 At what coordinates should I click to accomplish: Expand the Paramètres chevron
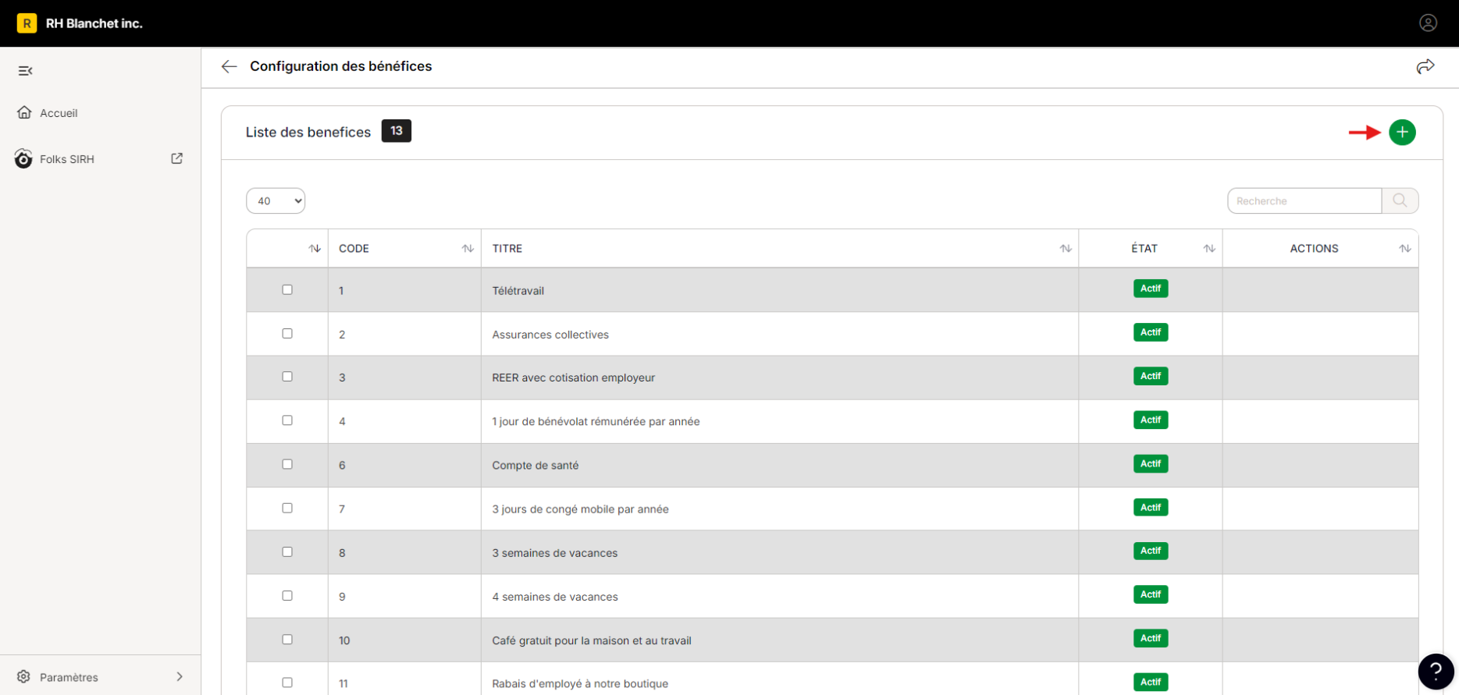click(x=180, y=676)
